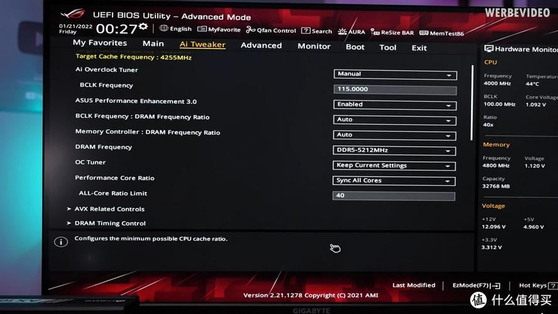This screenshot has width=558, height=314.
Task: Click the CPU heading in Hardware Monitor
Action: click(x=490, y=62)
